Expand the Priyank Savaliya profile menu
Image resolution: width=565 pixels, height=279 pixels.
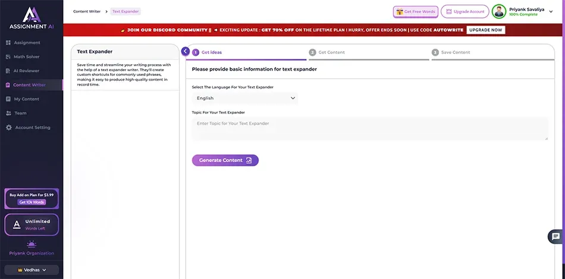[550, 12]
